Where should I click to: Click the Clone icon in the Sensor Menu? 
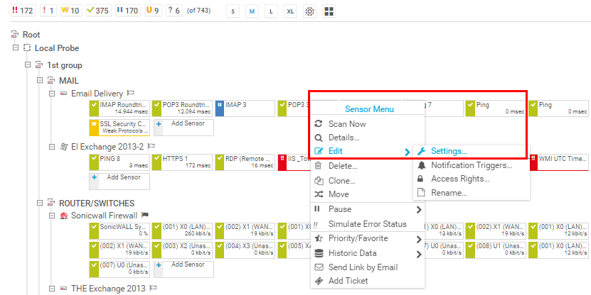point(319,181)
